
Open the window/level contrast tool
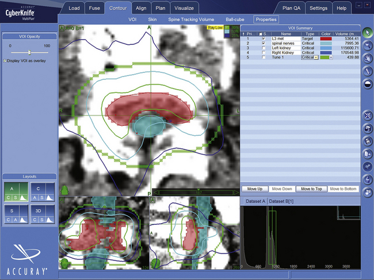pyautogui.click(x=367, y=83)
